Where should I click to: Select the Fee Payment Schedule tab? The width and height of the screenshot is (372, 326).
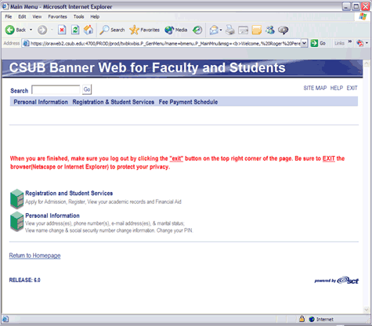[188, 102]
